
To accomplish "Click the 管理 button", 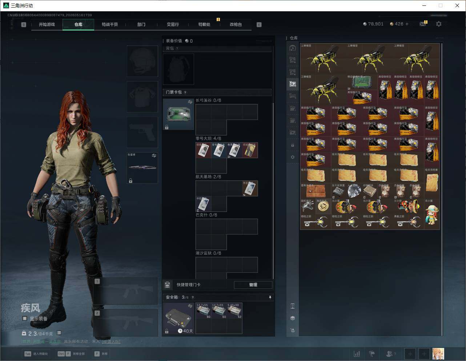I will point(253,285).
